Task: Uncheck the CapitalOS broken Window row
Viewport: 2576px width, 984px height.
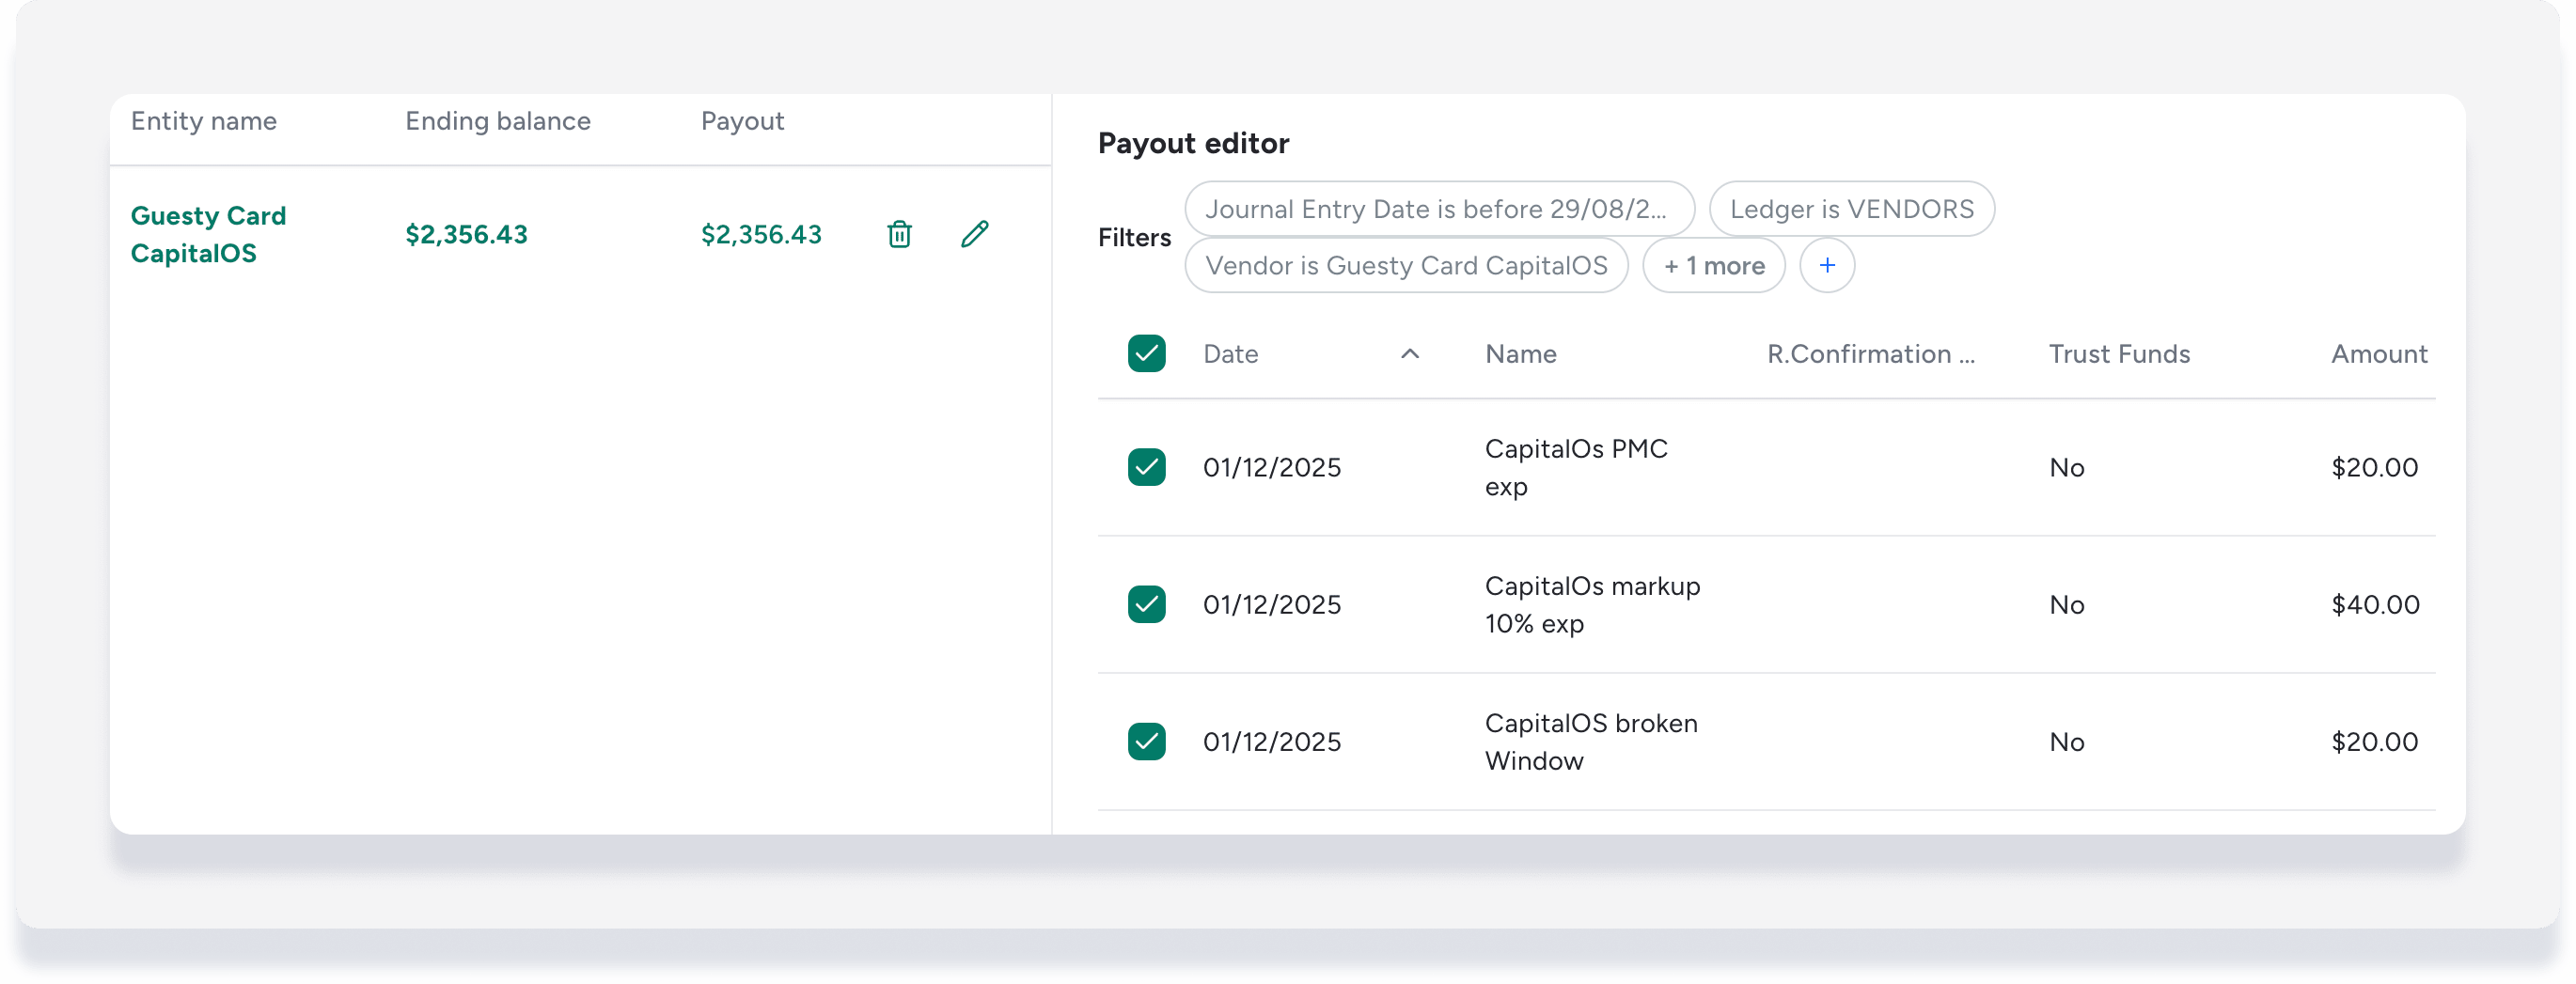Action: coord(1146,741)
